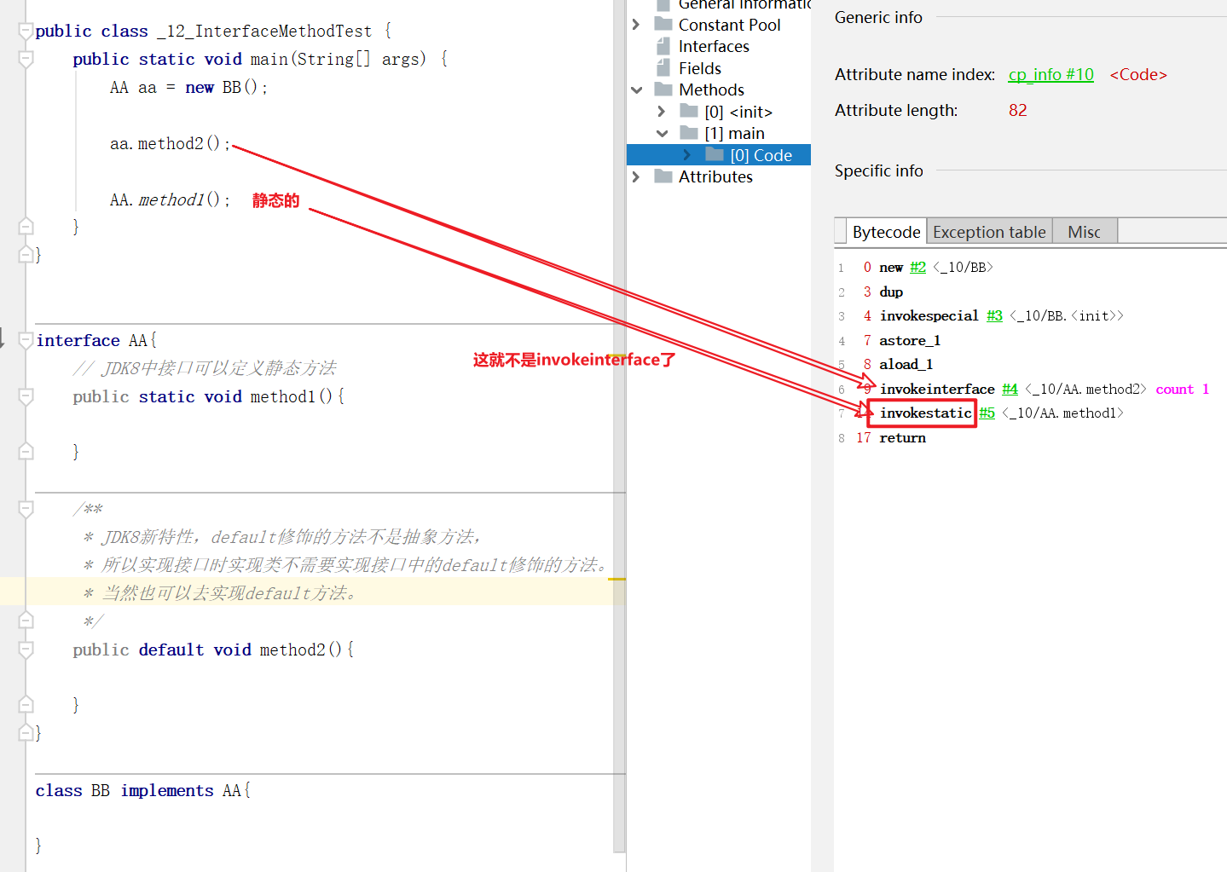
Task: Click the method2 closing fold marker
Action: click(26, 705)
